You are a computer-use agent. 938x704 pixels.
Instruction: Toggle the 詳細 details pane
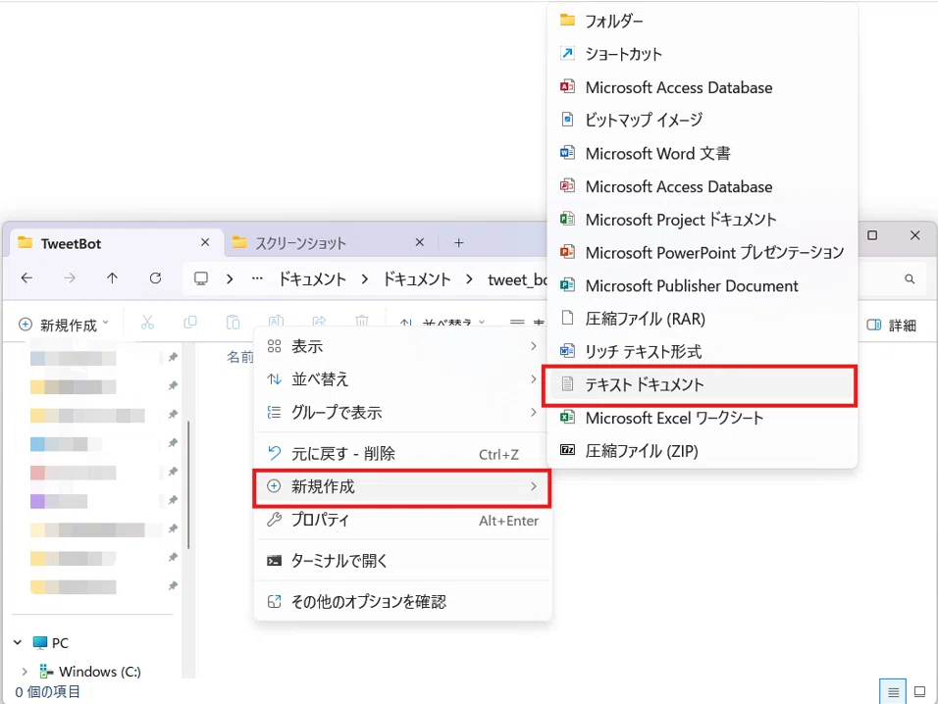[891, 326]
